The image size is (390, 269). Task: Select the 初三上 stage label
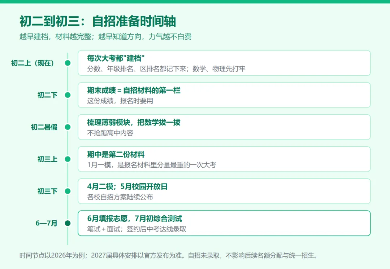tap(47, 159)
